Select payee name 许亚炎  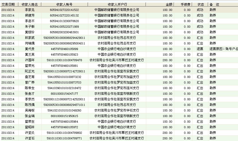pos(30,133)
